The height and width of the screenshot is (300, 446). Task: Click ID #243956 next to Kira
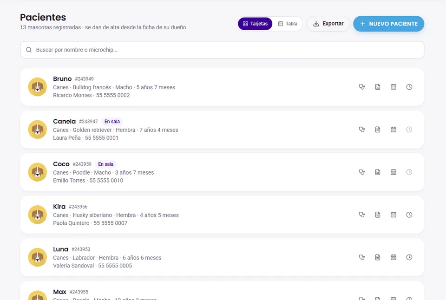point(78,207)
